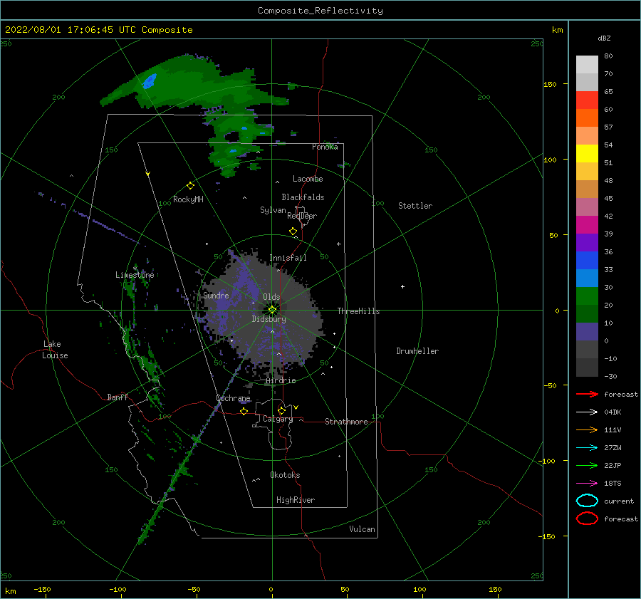
Task: Click the HighRiver label
Action: click(295, 500)
